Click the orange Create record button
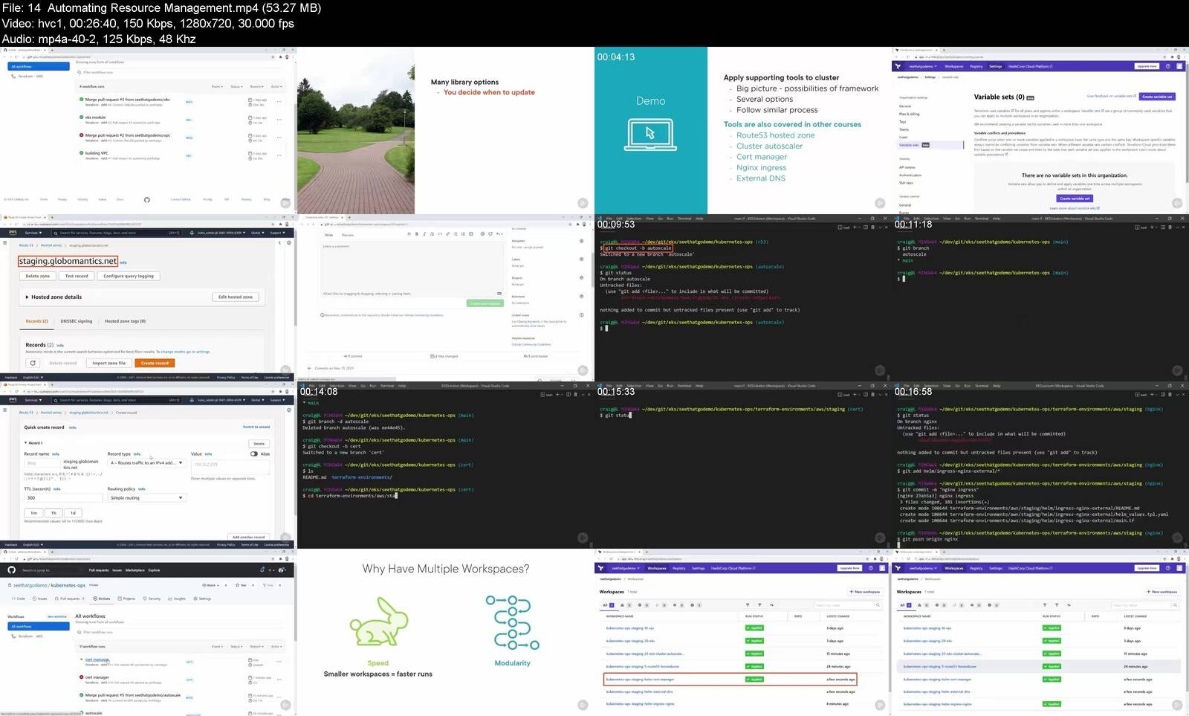This screenshot has height=716, width=1189. pyautogui.click(x=155, y=363)
